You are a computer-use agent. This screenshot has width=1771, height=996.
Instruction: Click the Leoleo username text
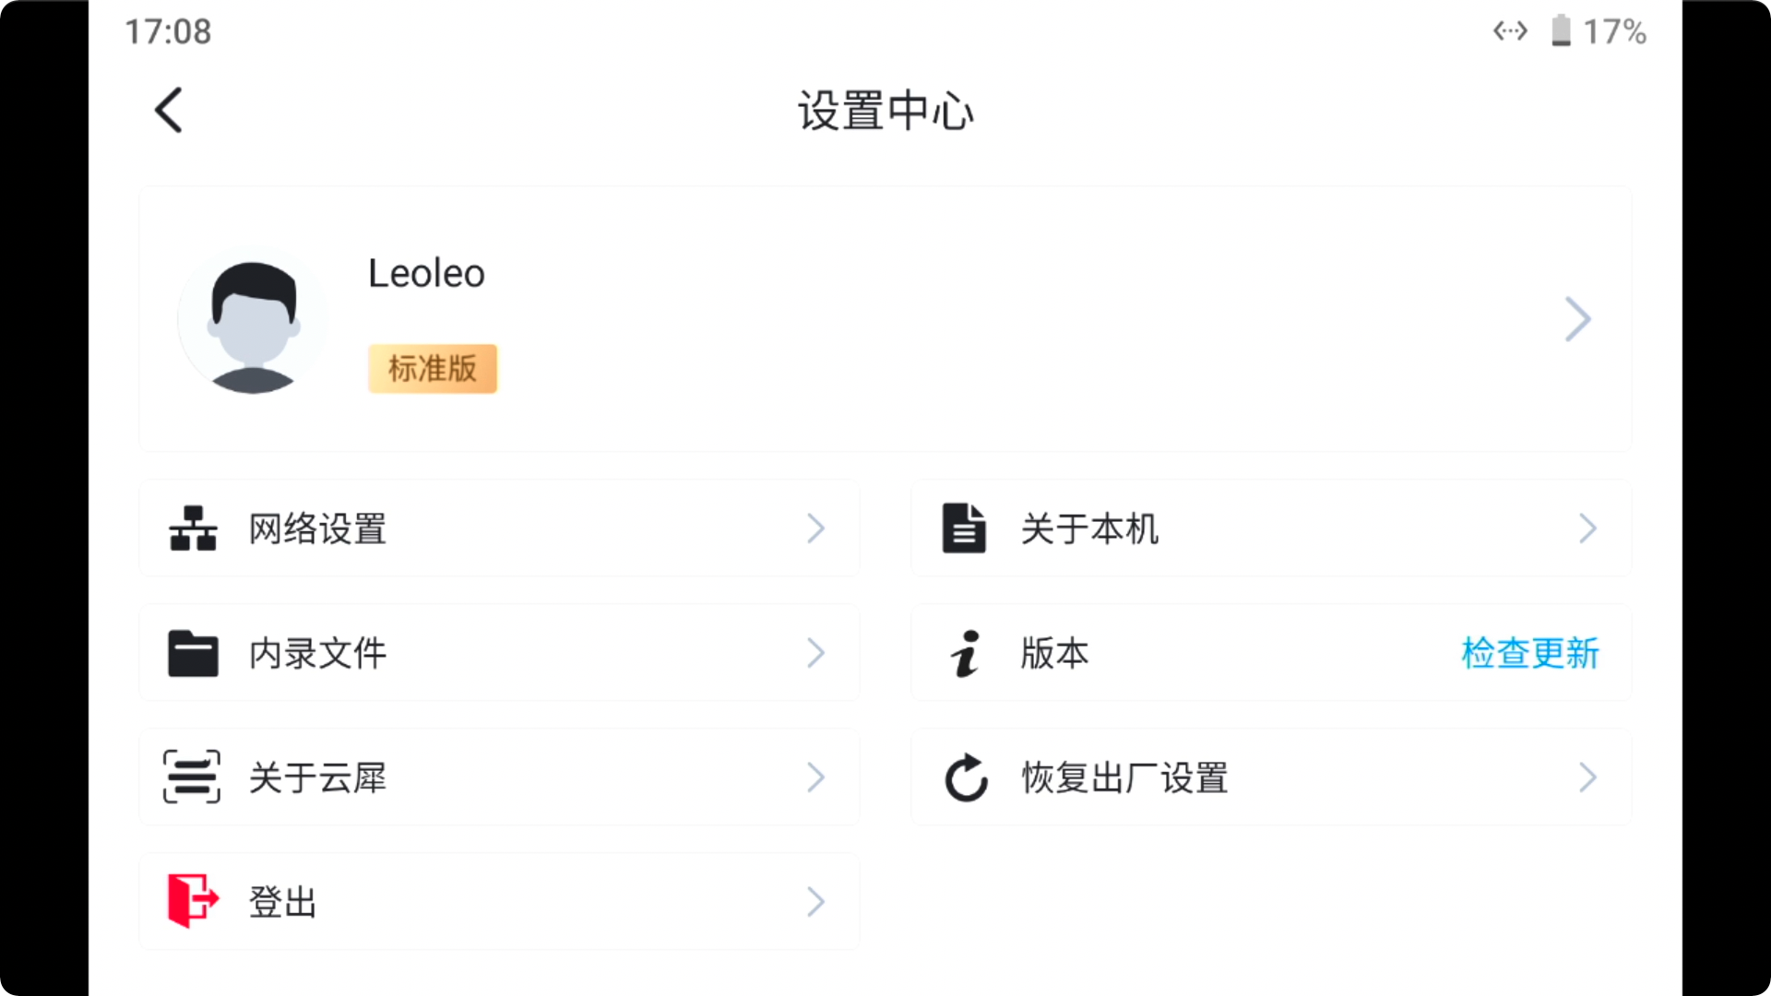coord(426,274)
